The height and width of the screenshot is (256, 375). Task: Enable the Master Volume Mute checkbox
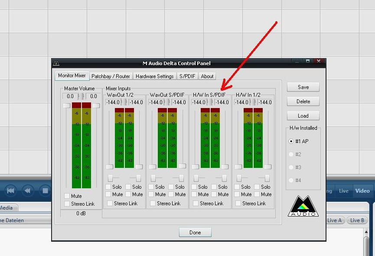[x=67, y=196]
